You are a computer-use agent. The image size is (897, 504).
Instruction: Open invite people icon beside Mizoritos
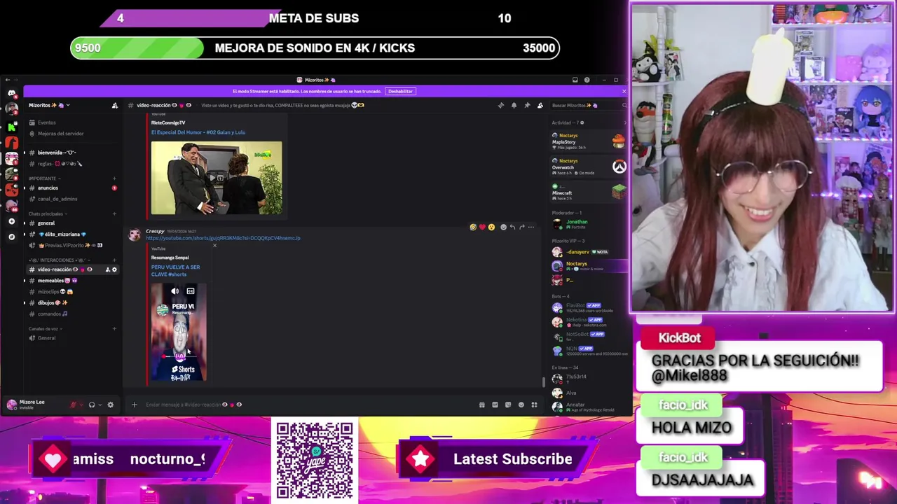point(115,106)
